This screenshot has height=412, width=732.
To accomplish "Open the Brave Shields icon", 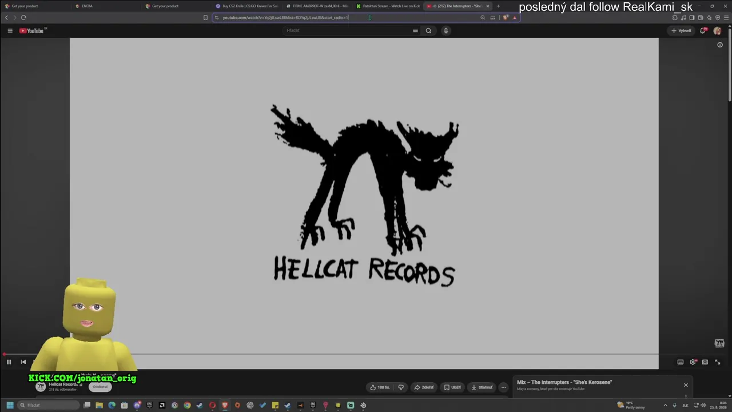I will [x=506, y=18].
